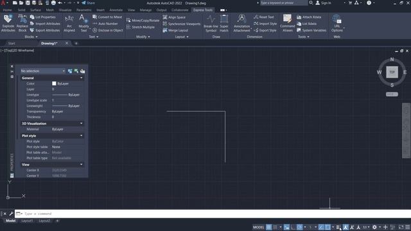
Task: Open the Command Aliases editor
Action: tap(287, 23)
